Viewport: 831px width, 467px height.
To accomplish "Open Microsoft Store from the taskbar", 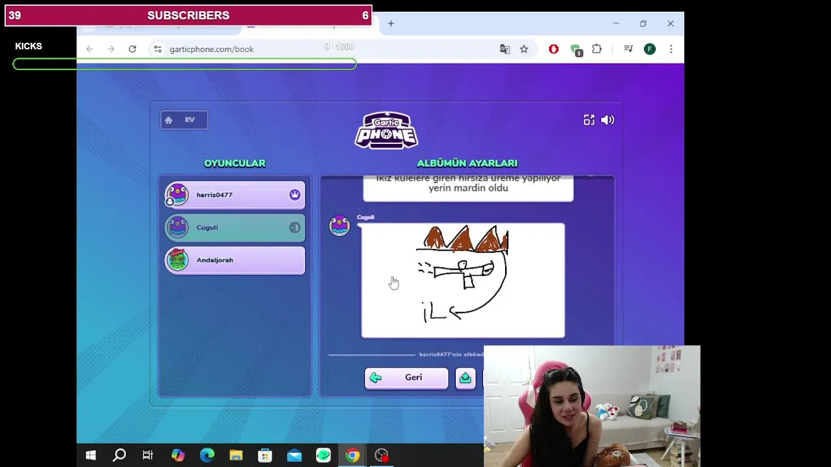I will [x=265, y=455].
